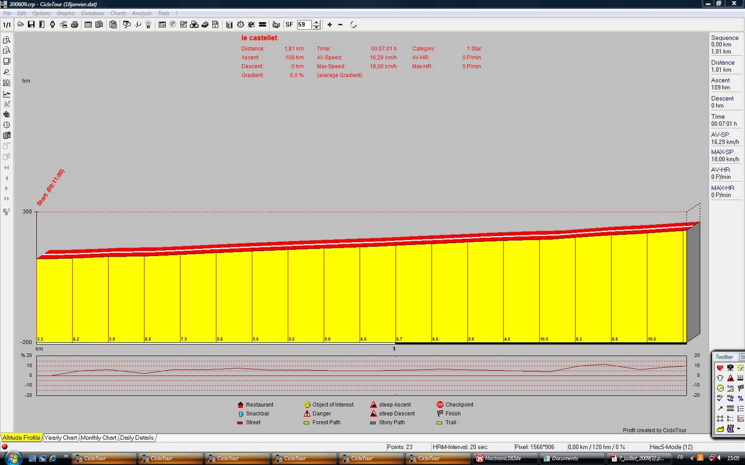Click the Internet Explorer quick launch icon

[x=53, y=458]
